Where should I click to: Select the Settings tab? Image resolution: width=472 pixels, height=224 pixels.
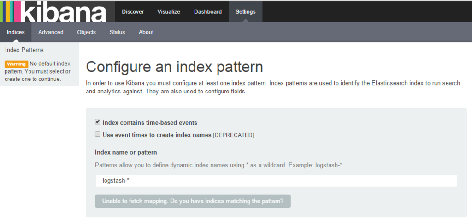tap(245, 11)
